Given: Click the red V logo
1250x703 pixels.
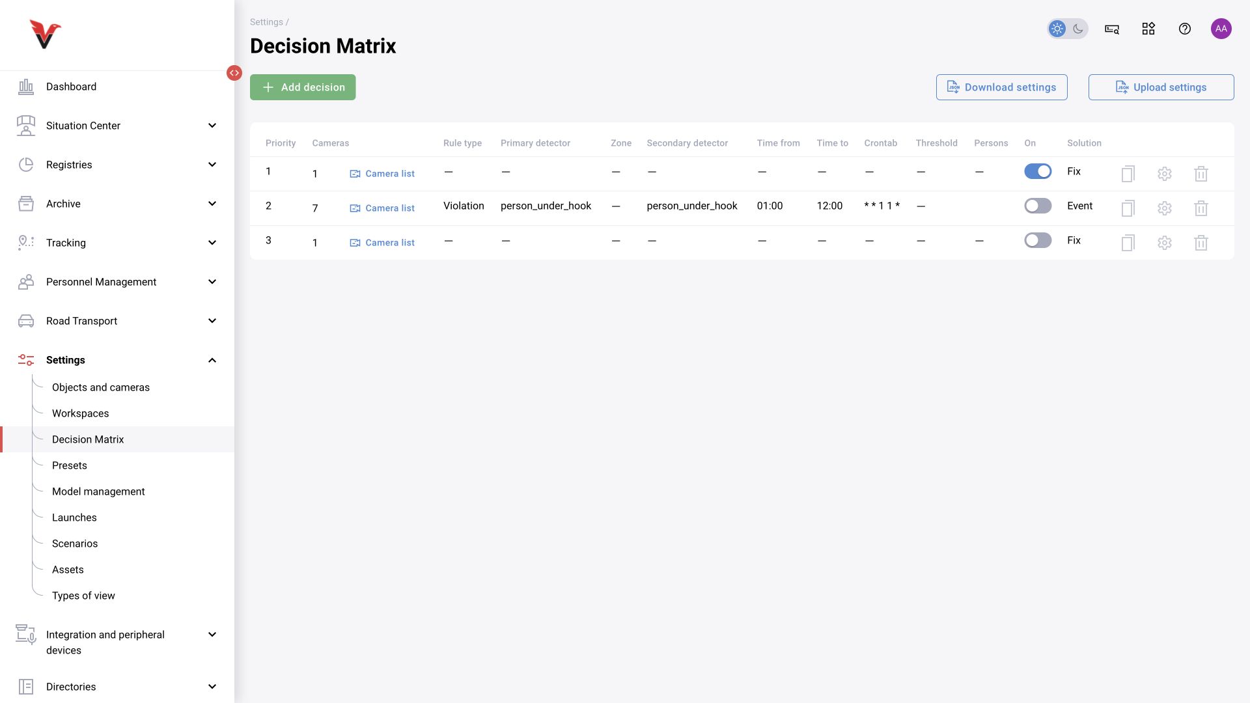Looking at the screenshot, I should click(45, 34).
